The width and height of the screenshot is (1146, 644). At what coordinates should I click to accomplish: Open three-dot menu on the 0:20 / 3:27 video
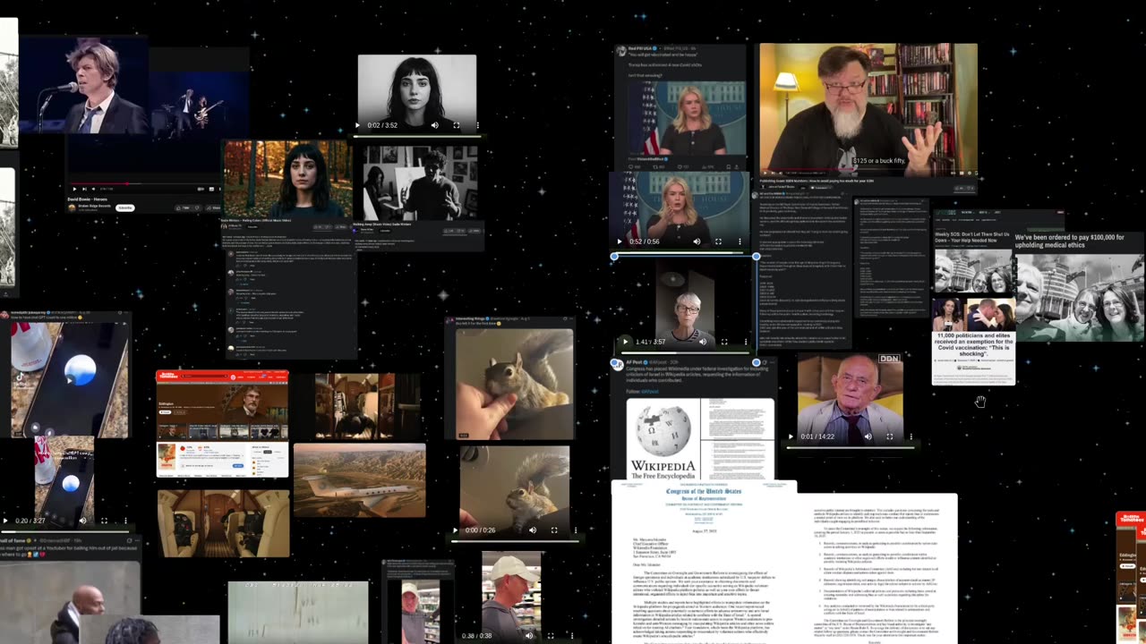click(x=125, y=520)
